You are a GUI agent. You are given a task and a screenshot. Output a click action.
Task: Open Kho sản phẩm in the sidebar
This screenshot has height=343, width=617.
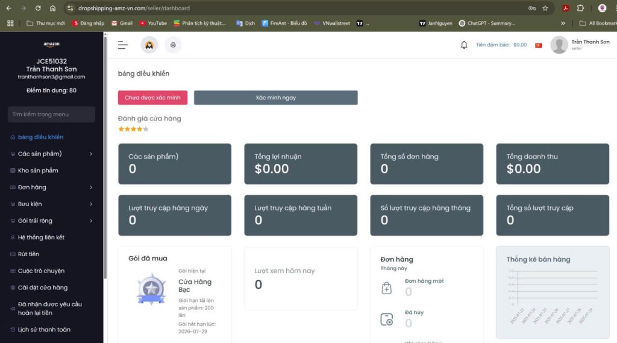(x=38, y=171)
